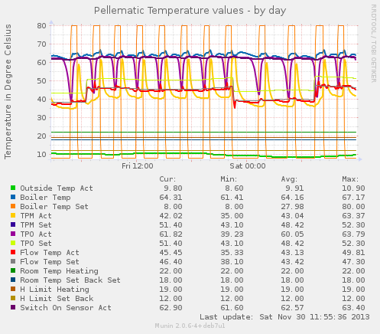Select the 'TPO Act' legend label
380x334 pixels.
(x=36, y=234)
